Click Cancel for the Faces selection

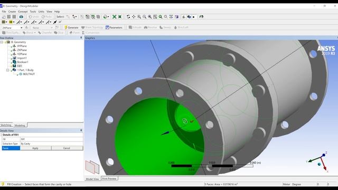[67, 148]
